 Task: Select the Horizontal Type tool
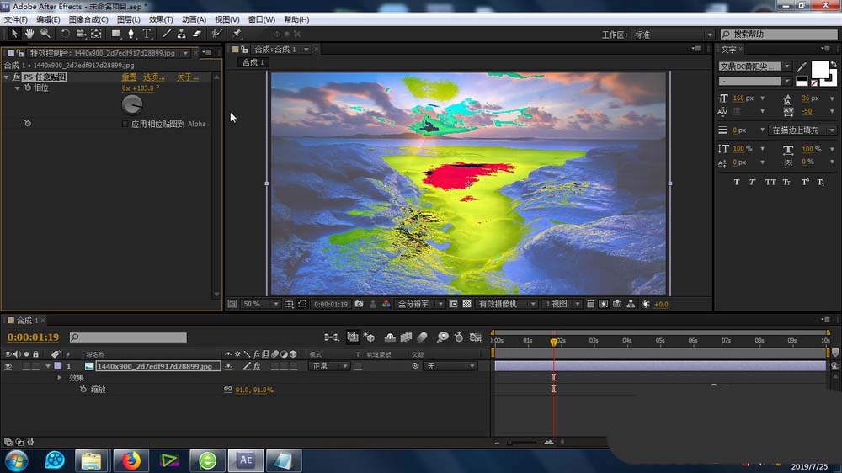click(147, 34)
